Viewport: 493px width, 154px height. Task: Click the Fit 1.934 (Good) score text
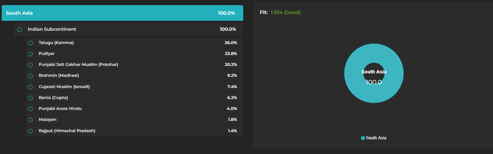pos(285,13)
